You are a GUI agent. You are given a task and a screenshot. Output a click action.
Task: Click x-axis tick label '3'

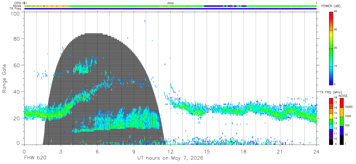point(61,151)
